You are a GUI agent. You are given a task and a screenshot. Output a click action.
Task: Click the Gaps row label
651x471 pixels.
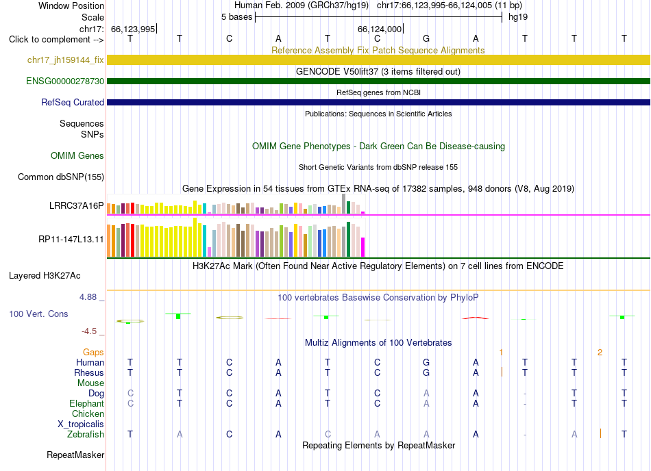(x=93, y=352)
